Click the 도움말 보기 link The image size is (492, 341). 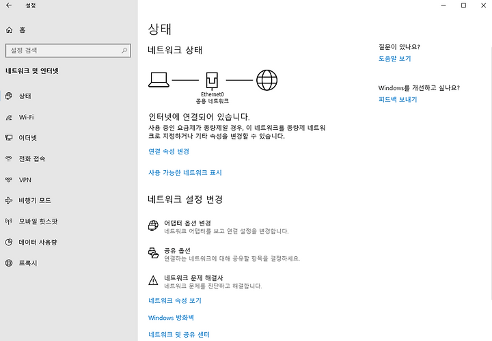(x=395, y=59)
